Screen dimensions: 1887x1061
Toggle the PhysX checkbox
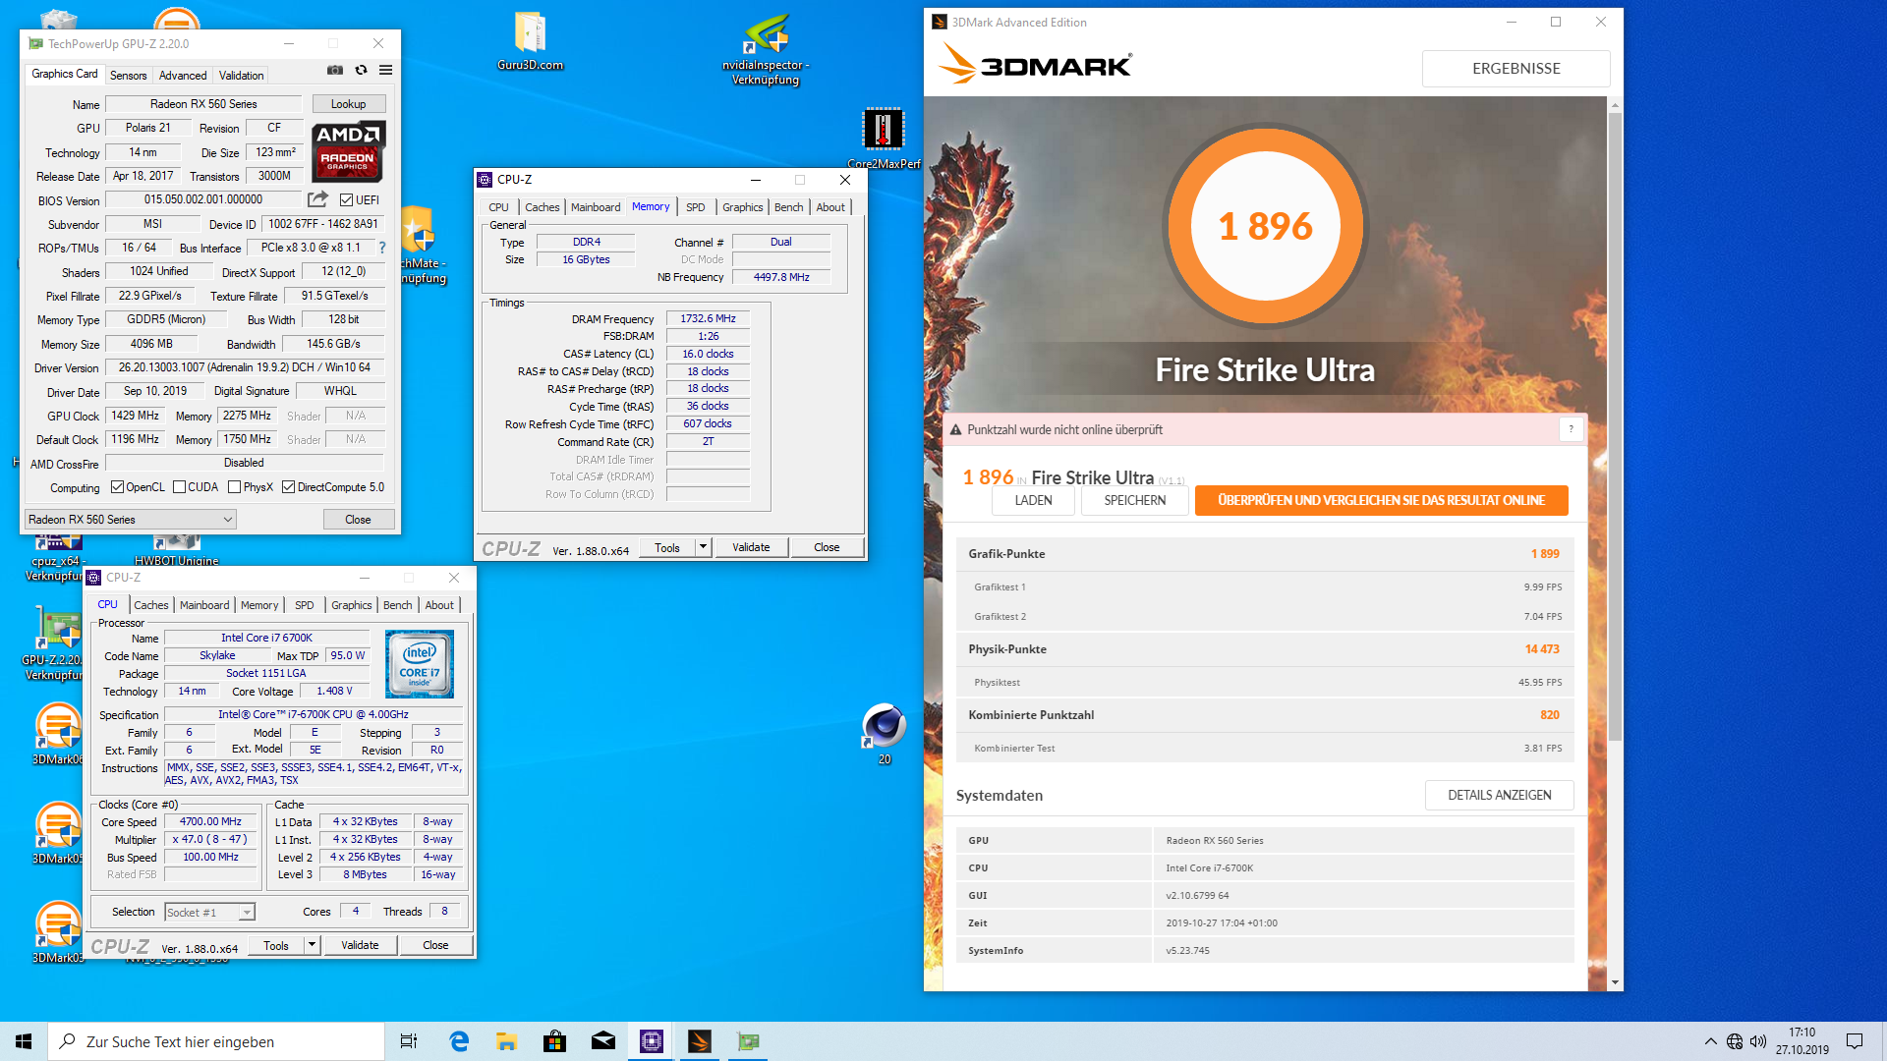(234, 487)
